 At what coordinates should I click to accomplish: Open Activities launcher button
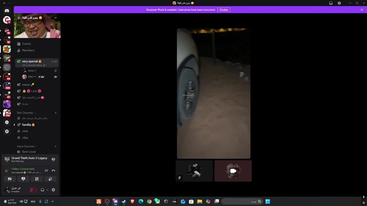pos(37,179)
